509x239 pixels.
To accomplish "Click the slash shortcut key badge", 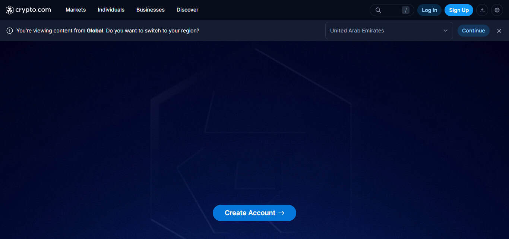I will tap(406, 10).
